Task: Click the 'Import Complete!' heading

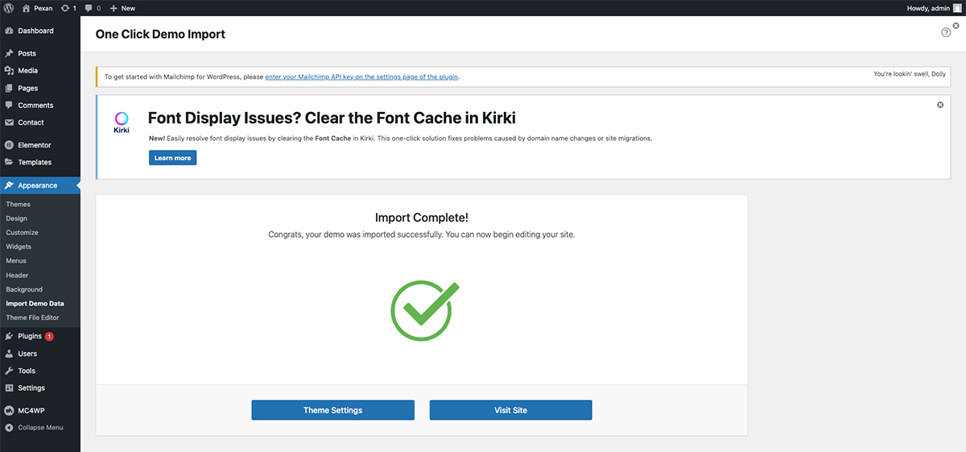Action: 422,218
